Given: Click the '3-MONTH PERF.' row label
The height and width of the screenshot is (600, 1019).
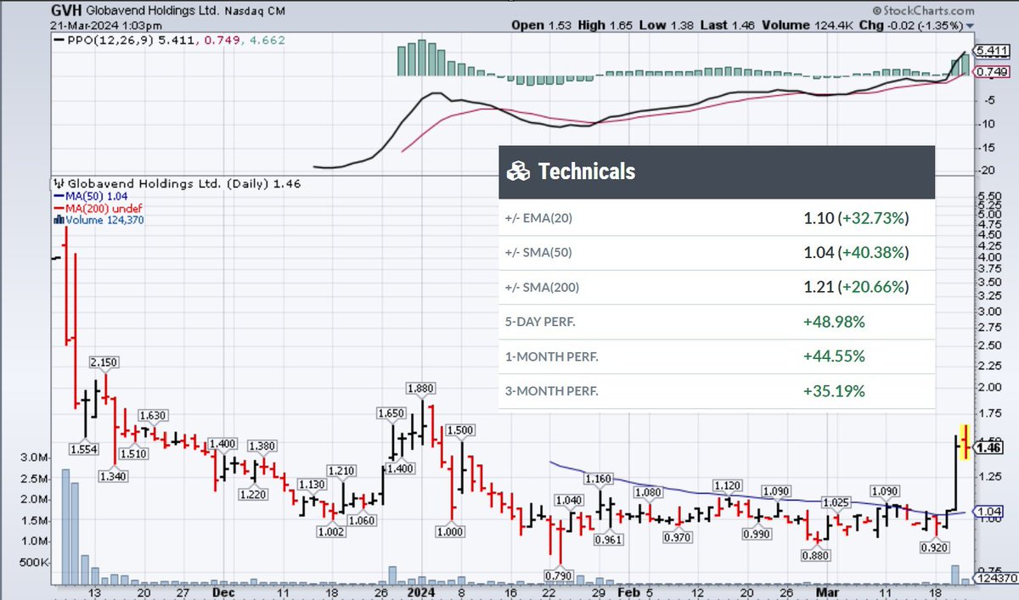Looking at the screenshot, I should point(551,392).
